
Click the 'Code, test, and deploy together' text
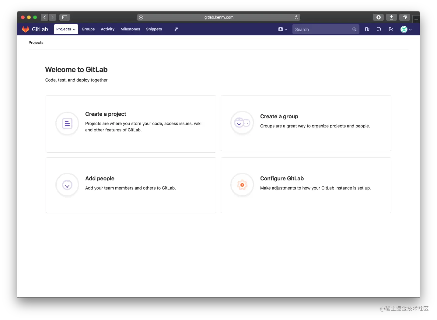76,80
